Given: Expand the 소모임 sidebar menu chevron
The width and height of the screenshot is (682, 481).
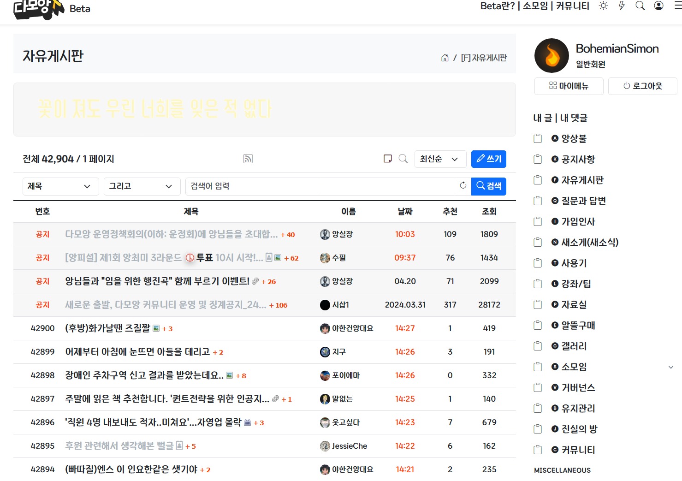Looking at the screenshot, I should pyautogui.click(x=671, y=367).
